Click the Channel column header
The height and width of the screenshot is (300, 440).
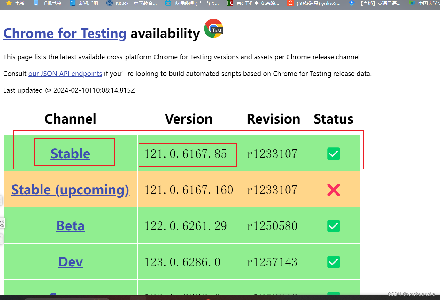[x=70, y=119]
